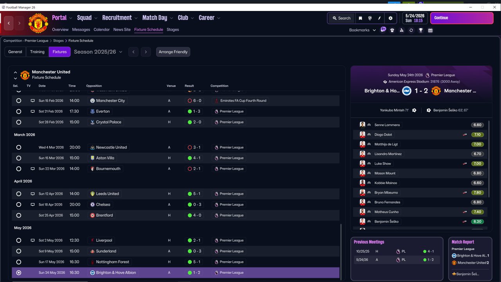Select the Everton fixture radio button
Screen dimensions: 501x282
pyautogui.click(x=19, y=112)
